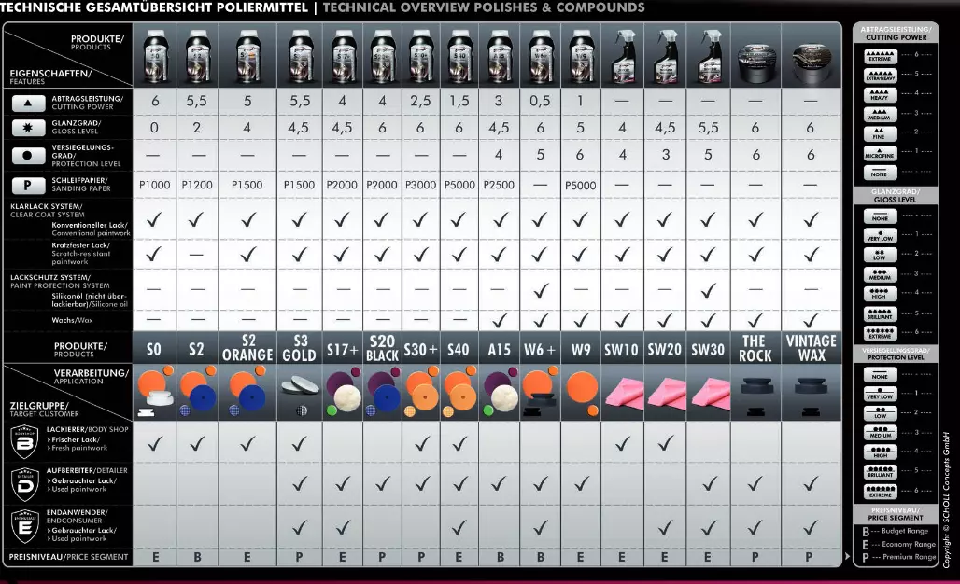The height and width of the screenshot is (584, 960).
Task: Select the LOW icon in the Protection Level legend
Action: (881, 413)
